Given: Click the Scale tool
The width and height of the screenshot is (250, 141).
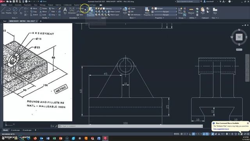Looking at the screenshot, I should (43, 15).
